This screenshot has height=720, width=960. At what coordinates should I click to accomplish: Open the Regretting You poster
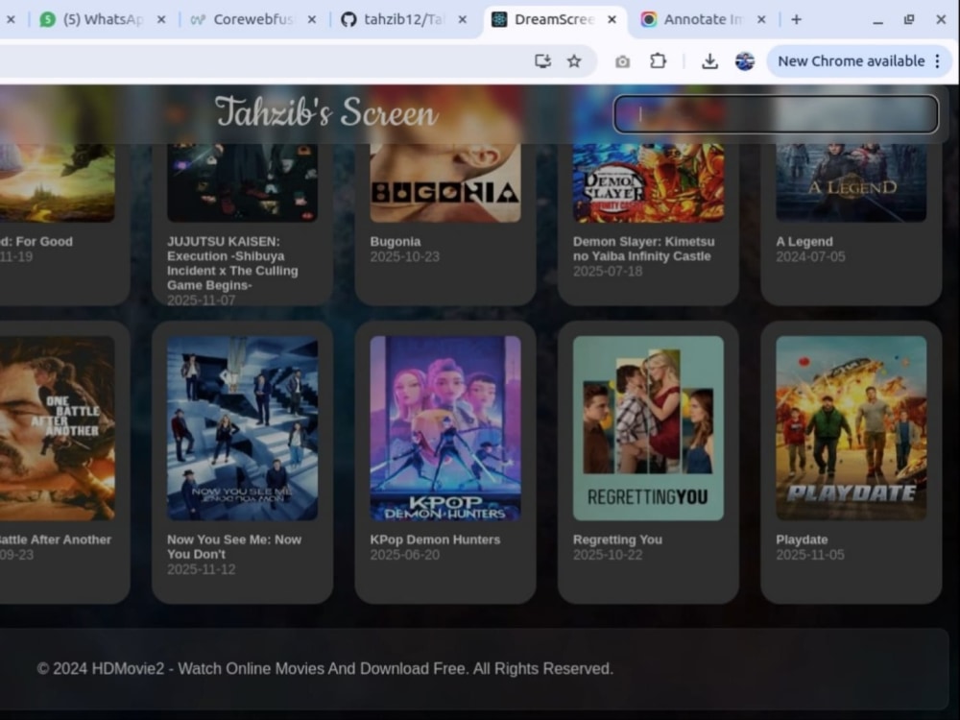648,428
